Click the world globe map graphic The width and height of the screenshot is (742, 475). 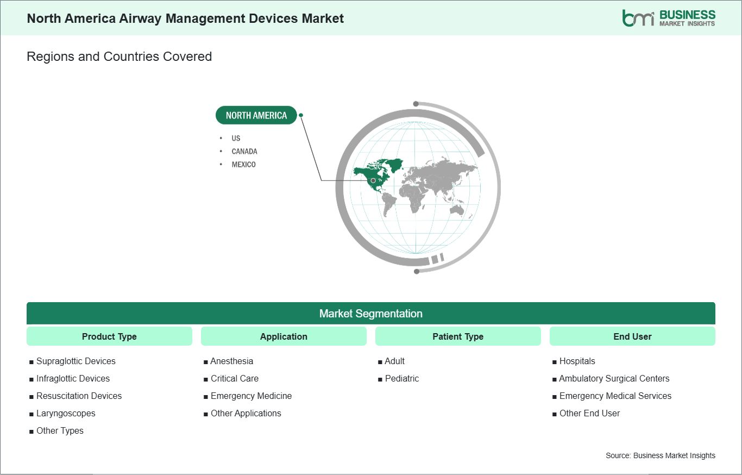tap(418, 187)
